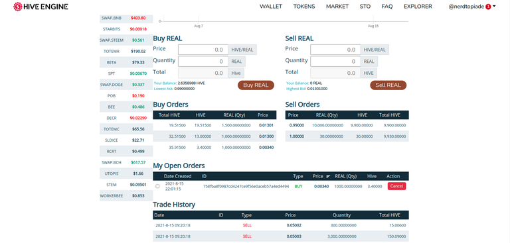Select the open order checkbox
Viewport: 510px width, 243px height.
click(x=157, y=186)
